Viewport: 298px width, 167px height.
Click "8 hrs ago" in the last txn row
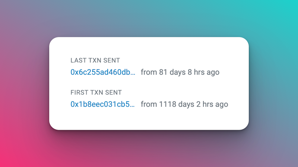(203, 72)
